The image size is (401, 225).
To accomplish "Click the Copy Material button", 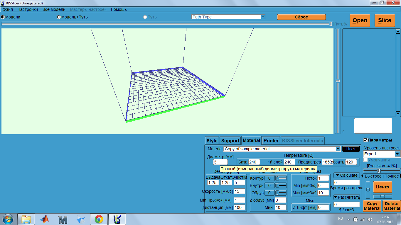I will tap(372, 206).
